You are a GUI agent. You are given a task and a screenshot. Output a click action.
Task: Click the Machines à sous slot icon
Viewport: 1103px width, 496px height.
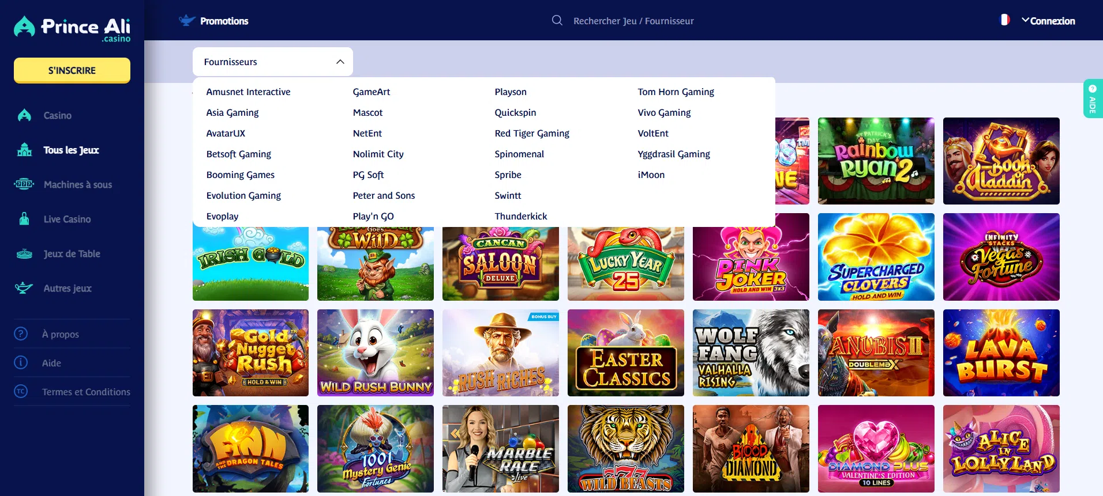coord(24,184)
